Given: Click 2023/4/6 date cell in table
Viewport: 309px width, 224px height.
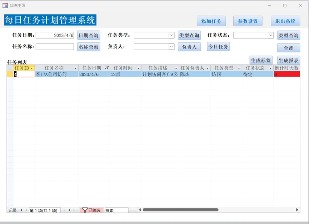Looking at the screenshot, I should coord(94,74).
